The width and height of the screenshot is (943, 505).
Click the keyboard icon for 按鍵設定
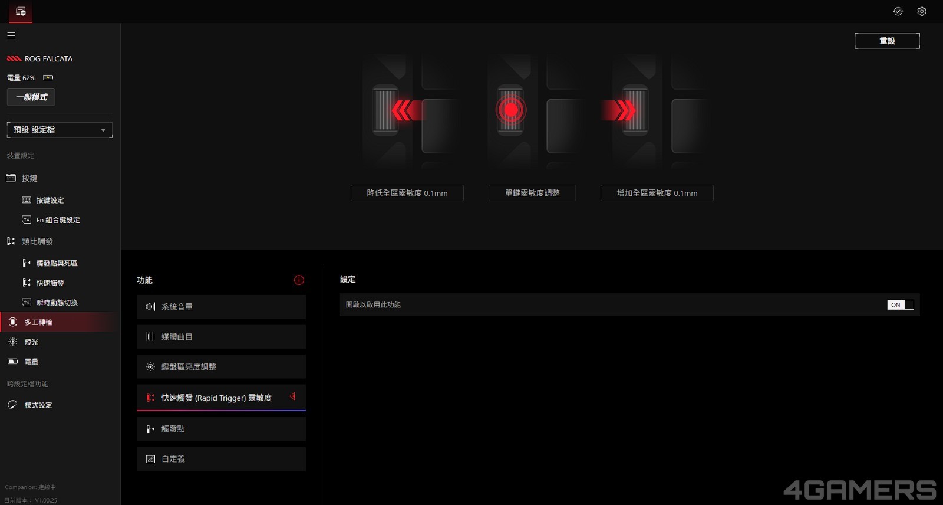pos(27,200)
